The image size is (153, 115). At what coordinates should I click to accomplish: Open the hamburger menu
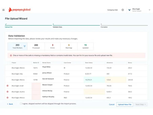(3, 10)
